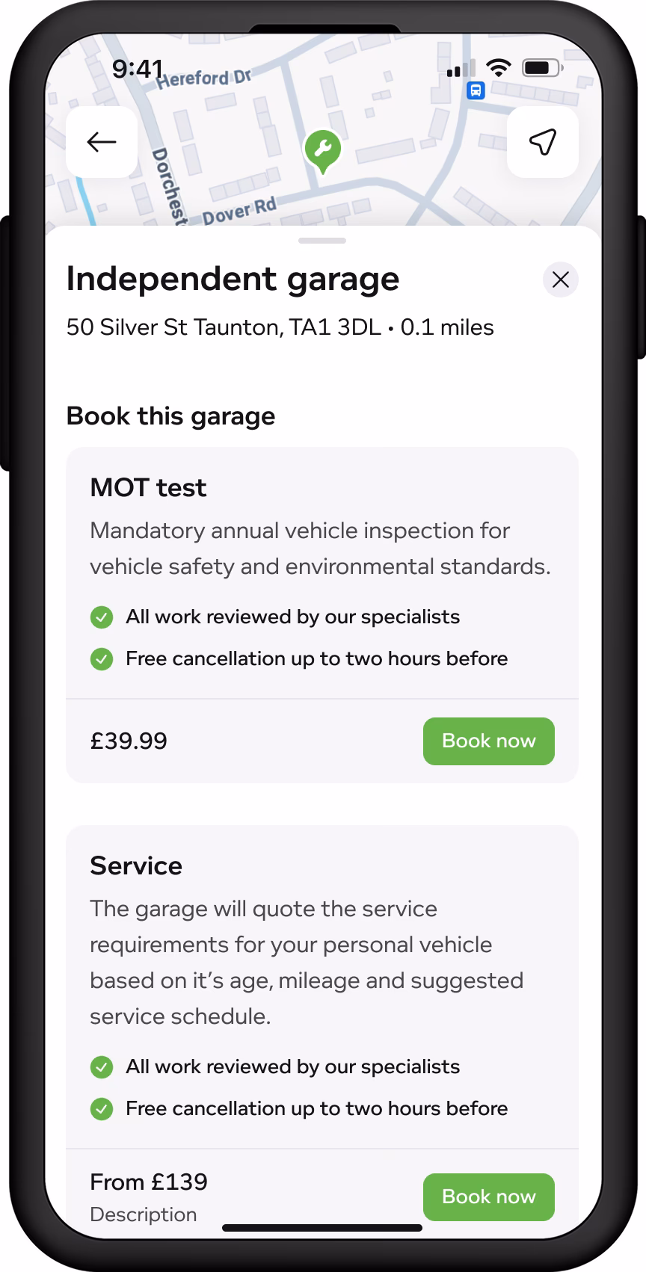Select the MOT test card heading
The width and height of the screenshot is (646, 1272).
(x=147, y=487)
